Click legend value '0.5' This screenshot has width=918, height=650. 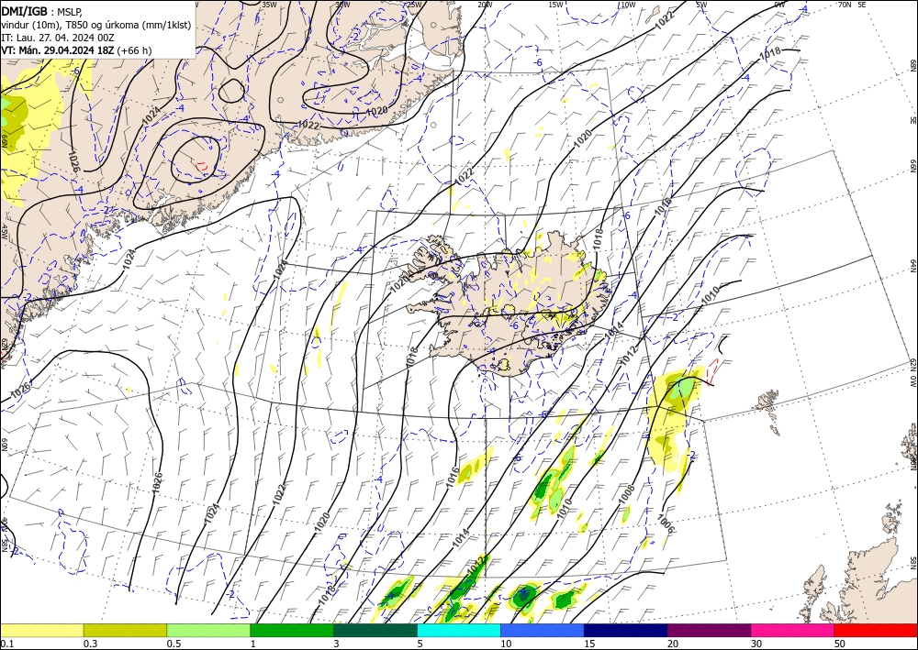click(174, 644)
